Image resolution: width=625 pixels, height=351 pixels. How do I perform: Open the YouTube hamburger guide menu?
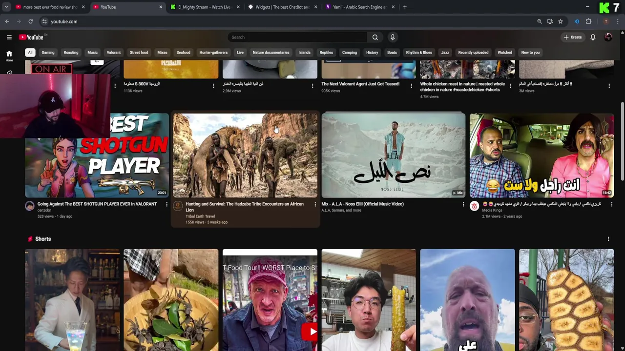[9, 37]
